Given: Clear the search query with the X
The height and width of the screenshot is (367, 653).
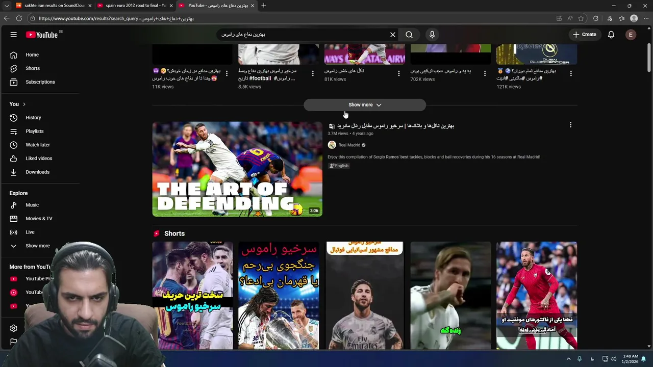Looking at the screenshot, I should tap(393, 35).
